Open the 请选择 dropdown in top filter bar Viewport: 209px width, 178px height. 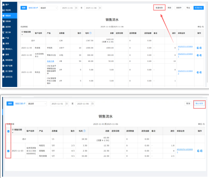48,8
